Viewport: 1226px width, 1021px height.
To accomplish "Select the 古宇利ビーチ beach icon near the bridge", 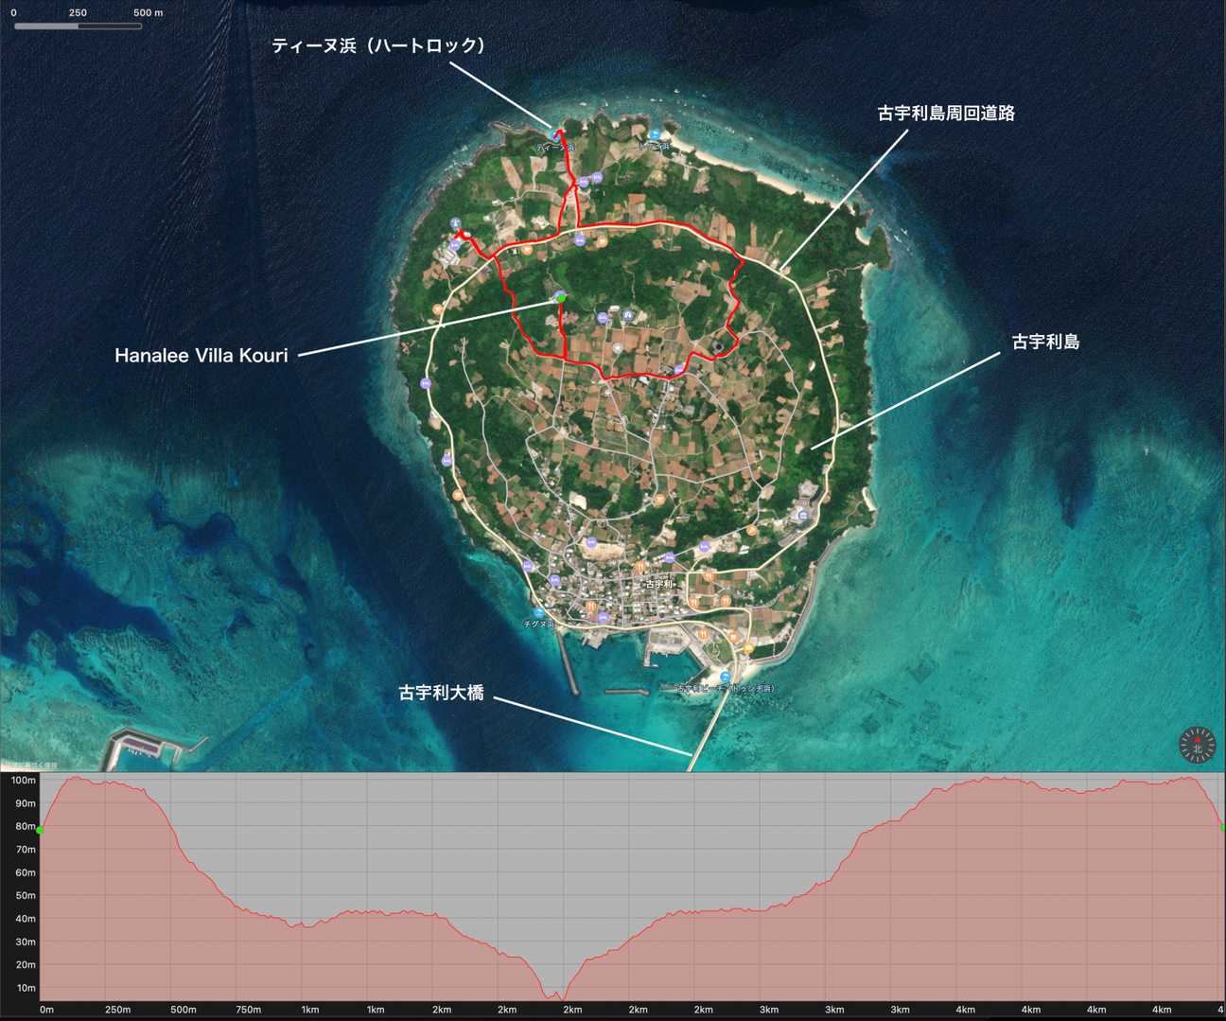I will tap(725, 677).
